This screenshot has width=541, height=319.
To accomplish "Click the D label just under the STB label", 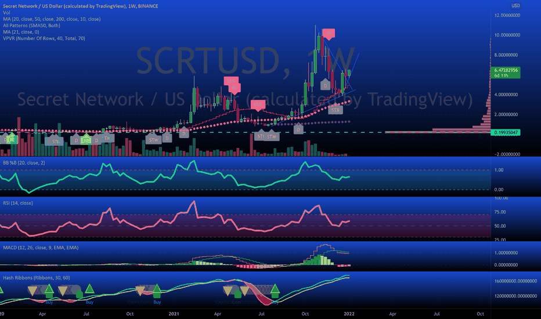I will 298,130.
